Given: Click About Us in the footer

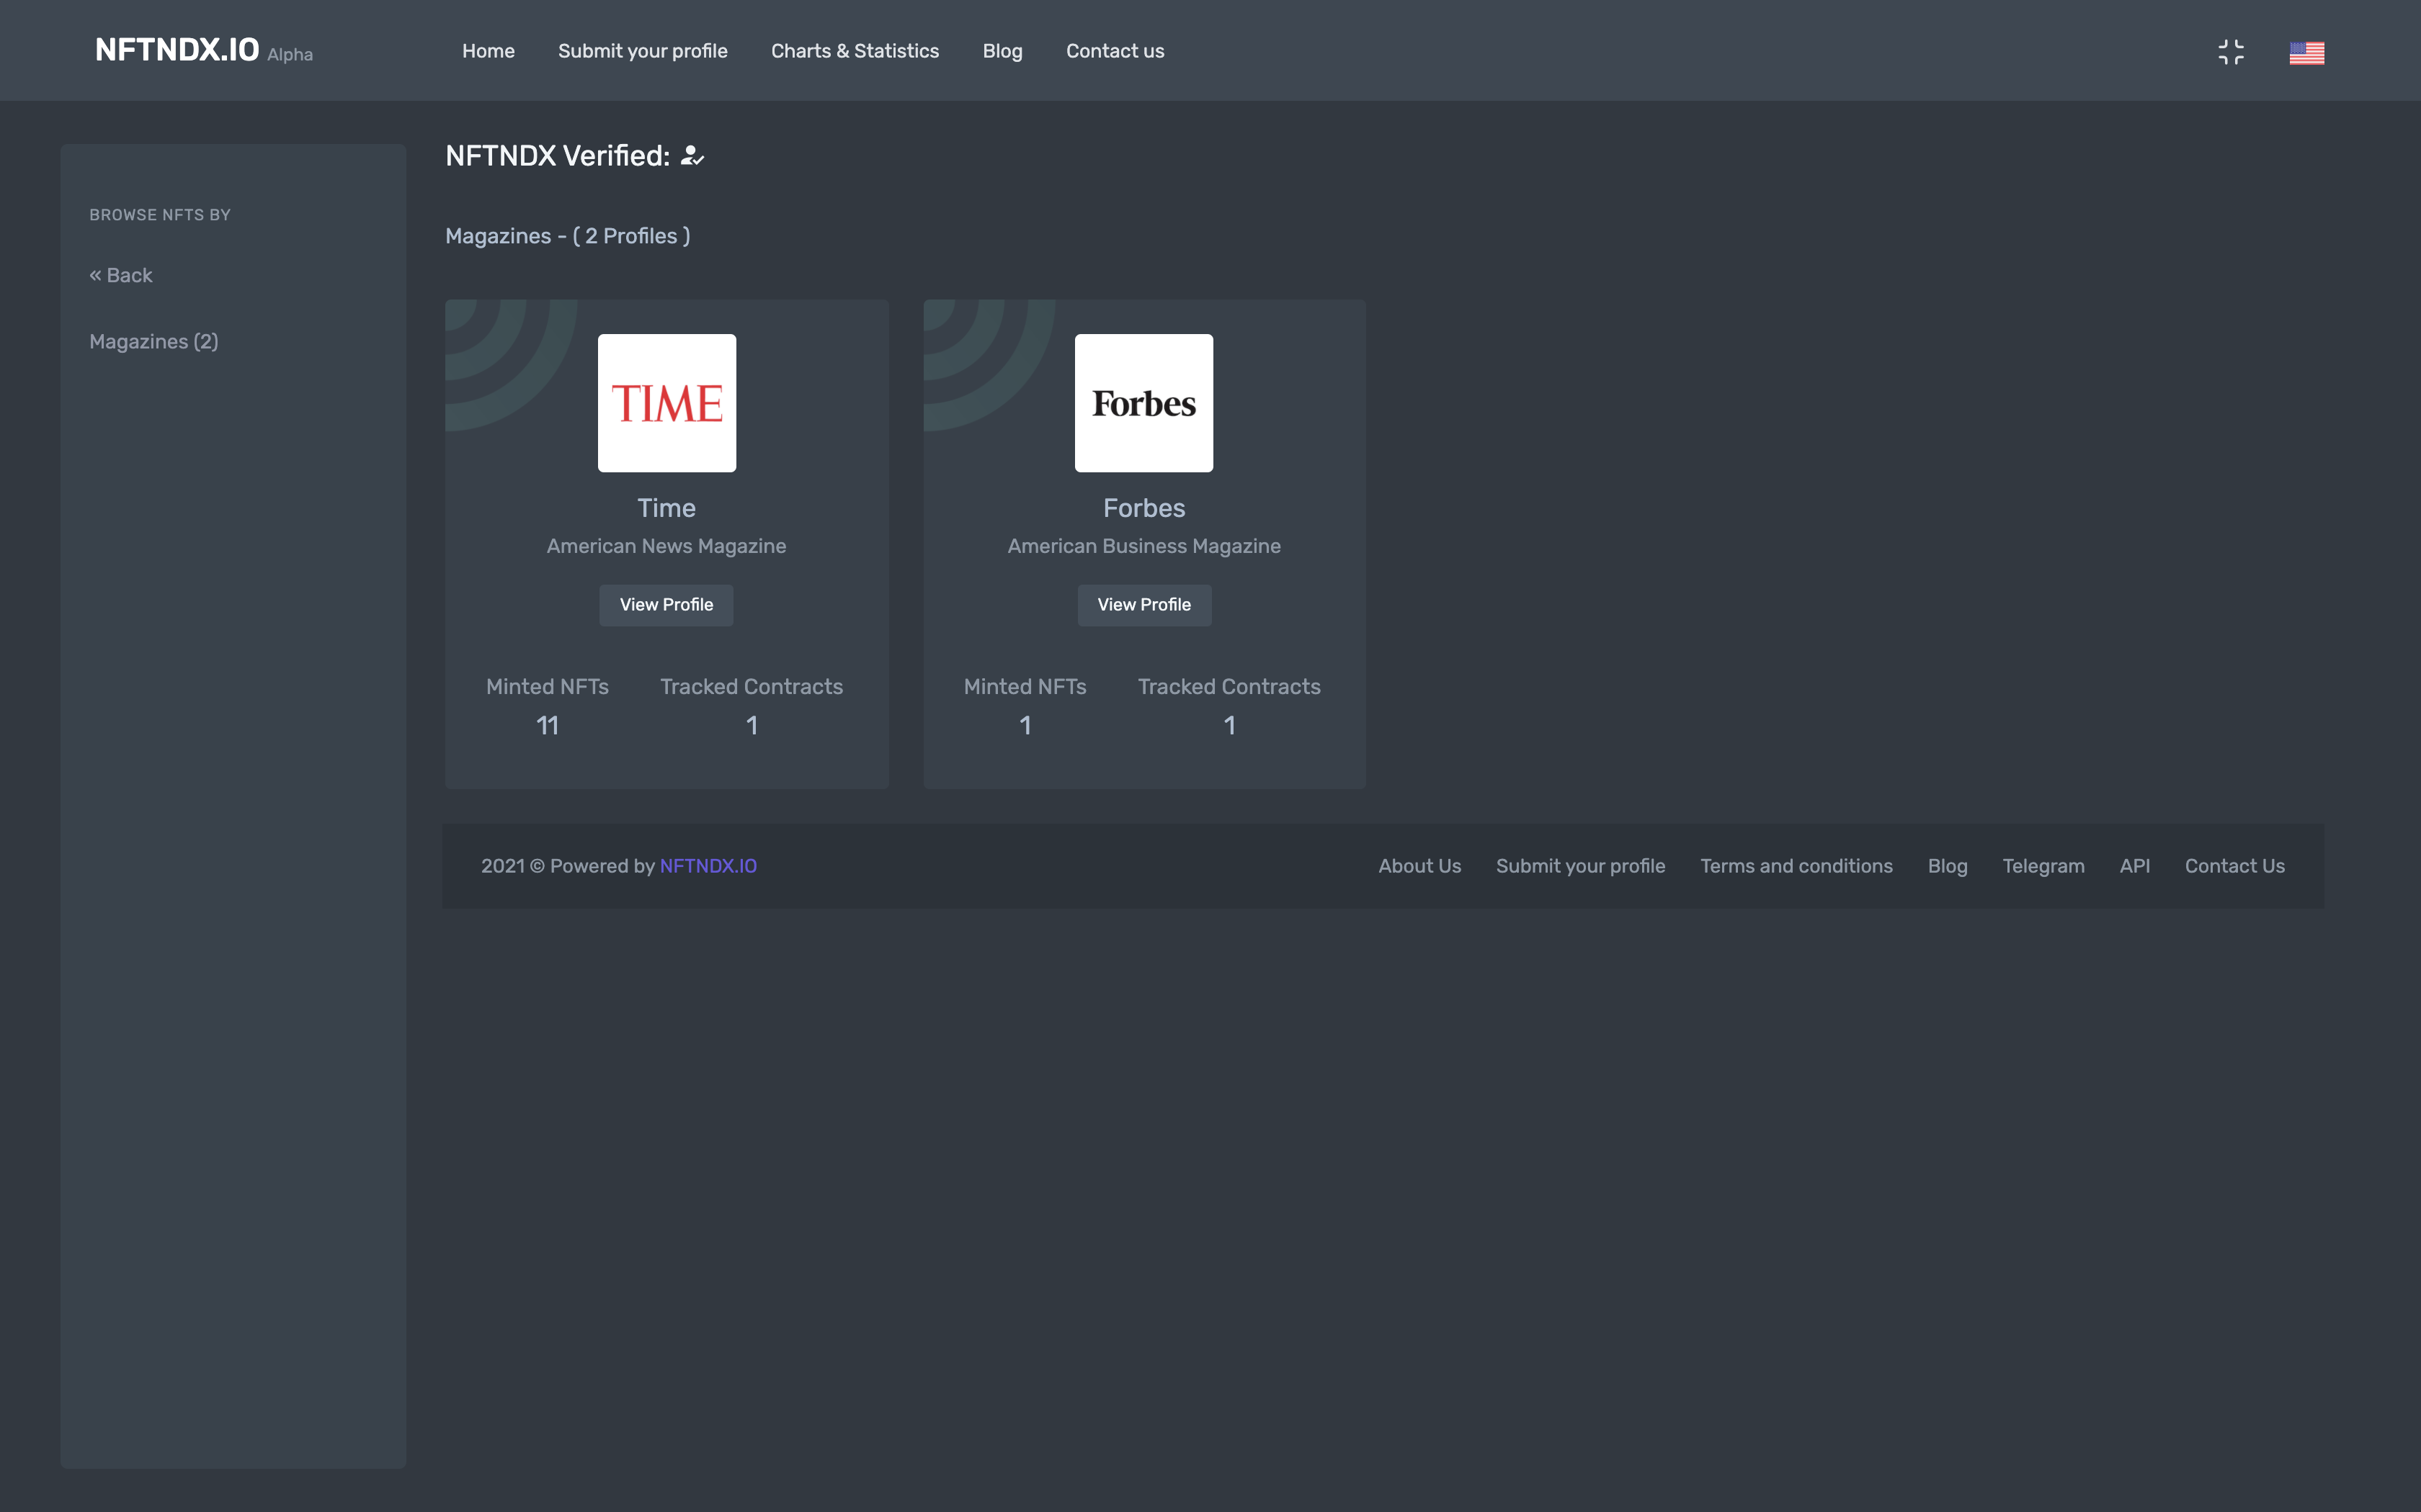Looking at the screenshot, I should coord(1419,866).
